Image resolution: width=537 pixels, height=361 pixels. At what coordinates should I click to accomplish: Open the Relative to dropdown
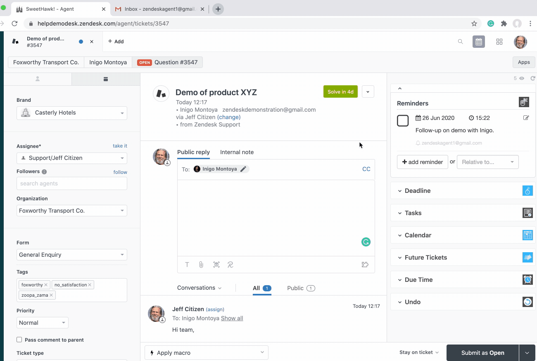(487, 162)
